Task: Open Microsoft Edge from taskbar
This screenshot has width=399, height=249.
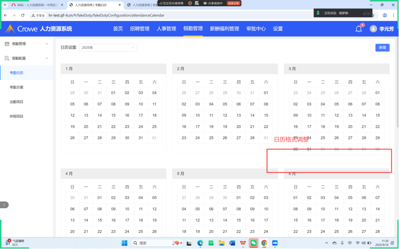Action: coord(200,243)
